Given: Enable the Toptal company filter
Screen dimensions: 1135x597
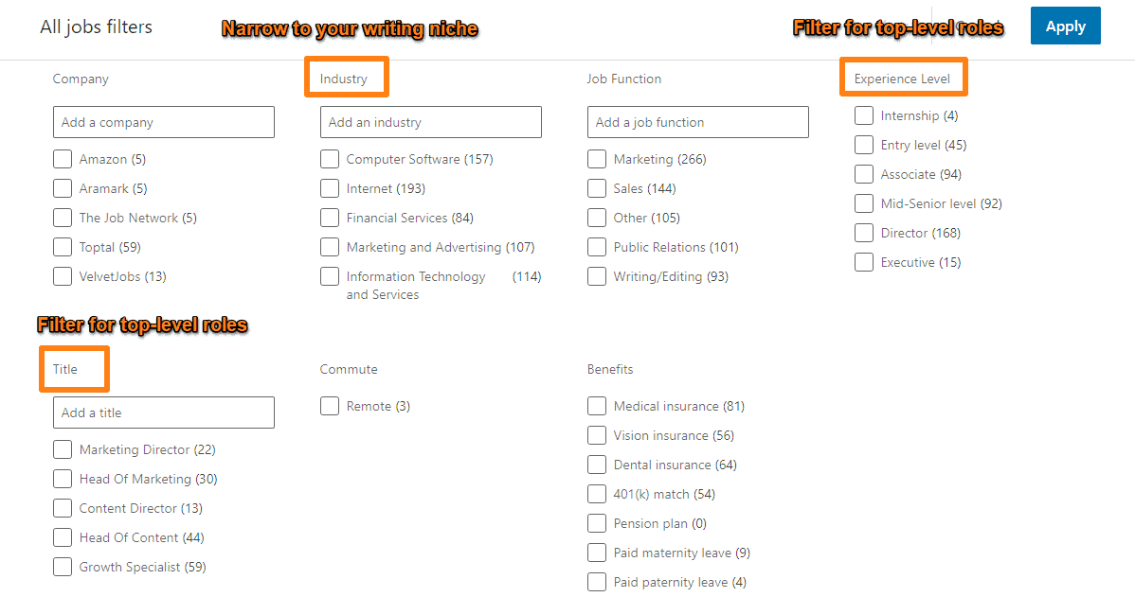Looking at the screenshot, I should coord(63,247).
